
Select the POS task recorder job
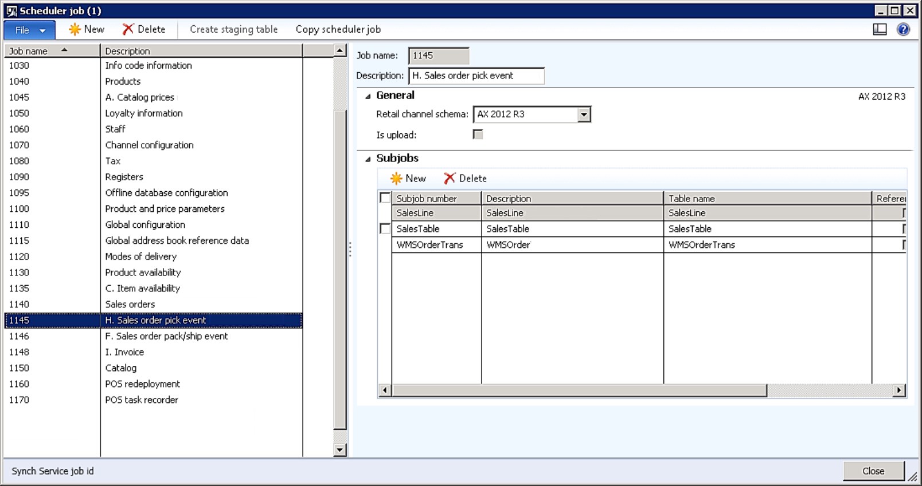(154, 400)
